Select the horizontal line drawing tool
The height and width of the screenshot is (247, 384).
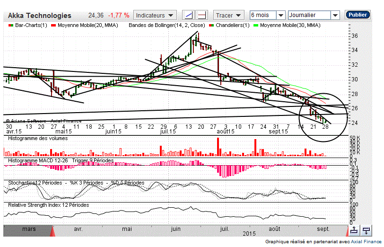(x=202, y=15)
